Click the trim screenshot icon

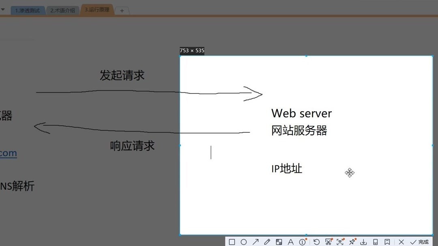coord(329,242)
